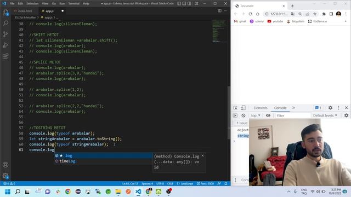Viewport: 351px width, 197px height.
Task: Expand more DevTools tabs chevron
Action: 293,108
